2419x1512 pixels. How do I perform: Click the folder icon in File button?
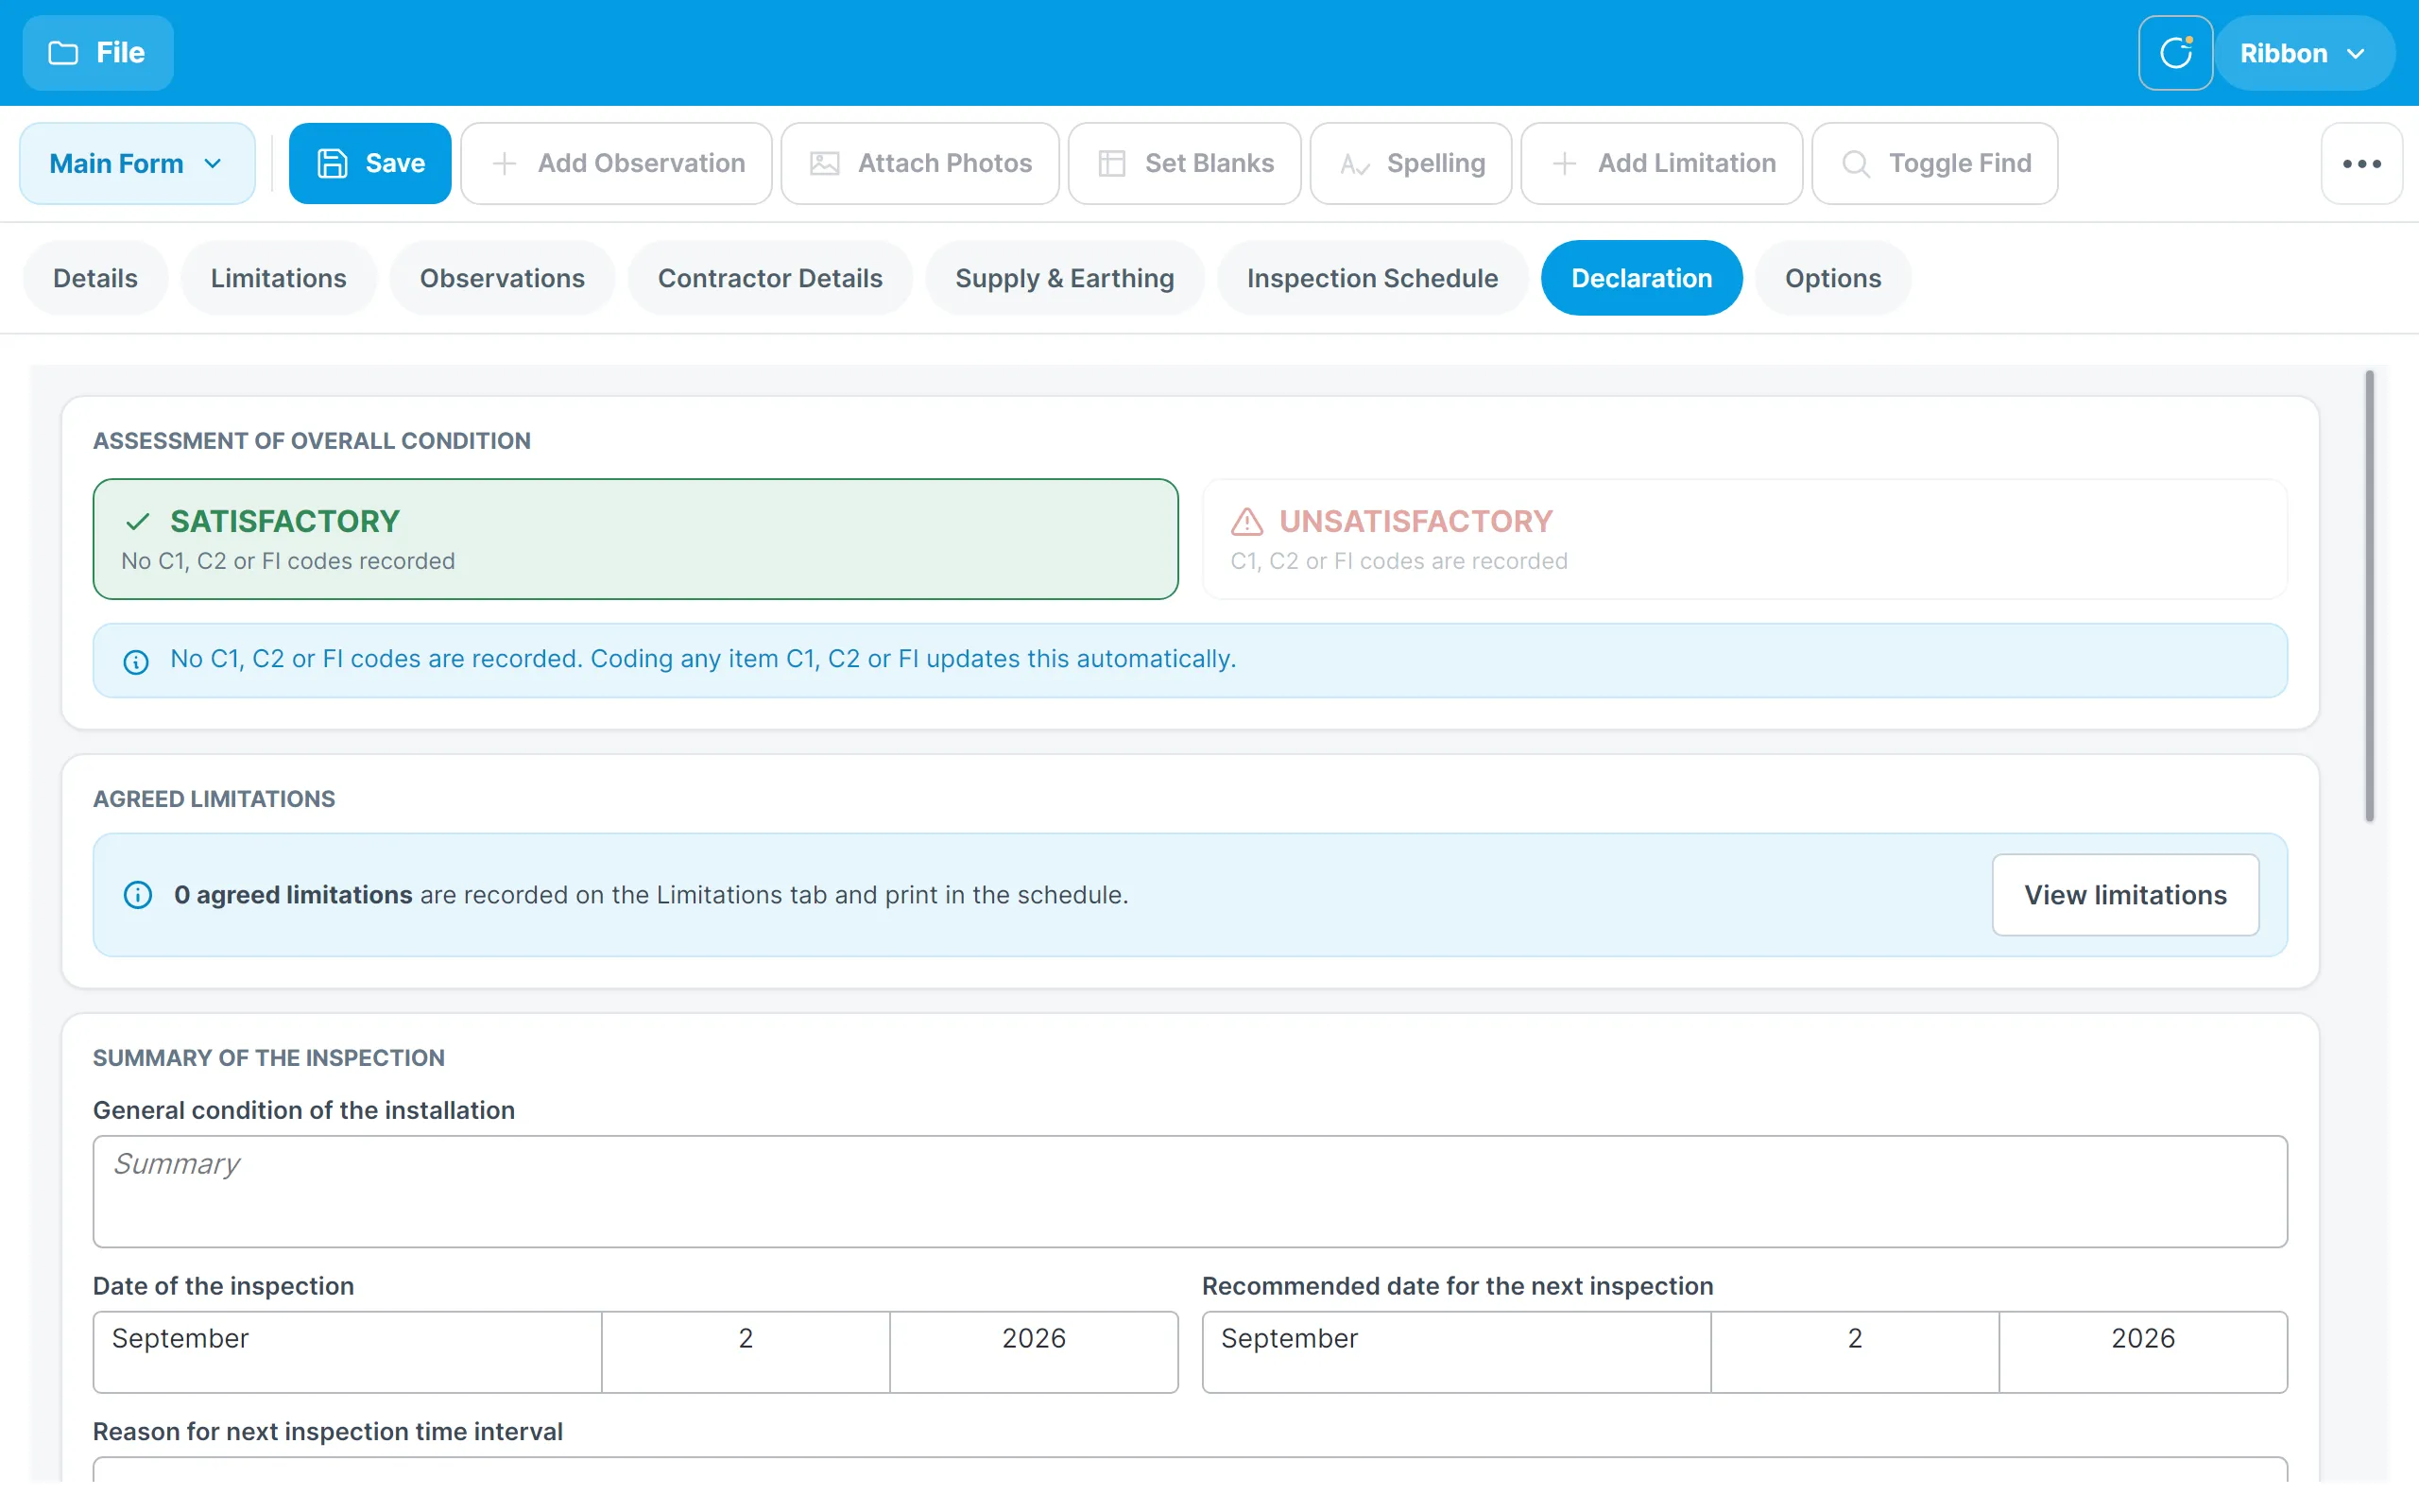63,53
